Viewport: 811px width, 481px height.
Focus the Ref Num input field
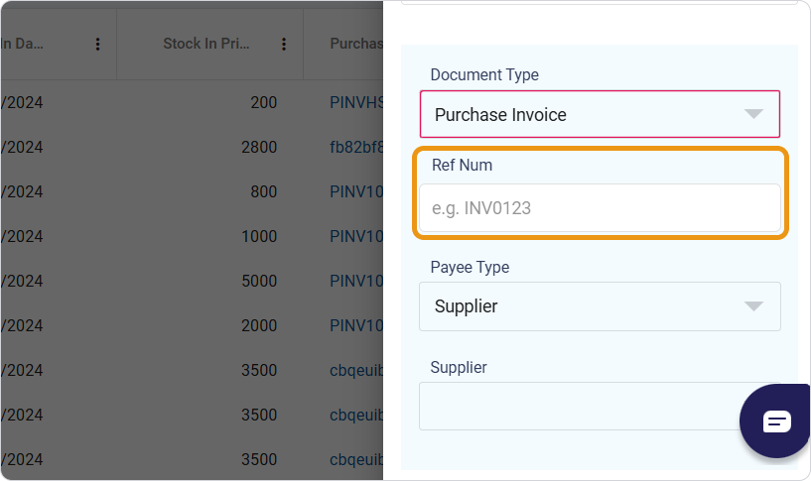(600, 208)
